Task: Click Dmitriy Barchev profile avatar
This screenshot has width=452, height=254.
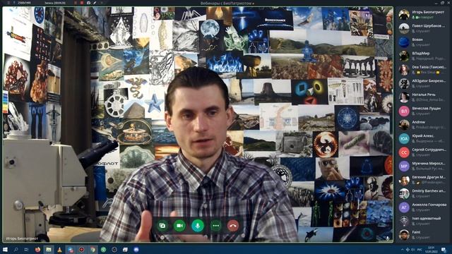Action: point(404,193)
